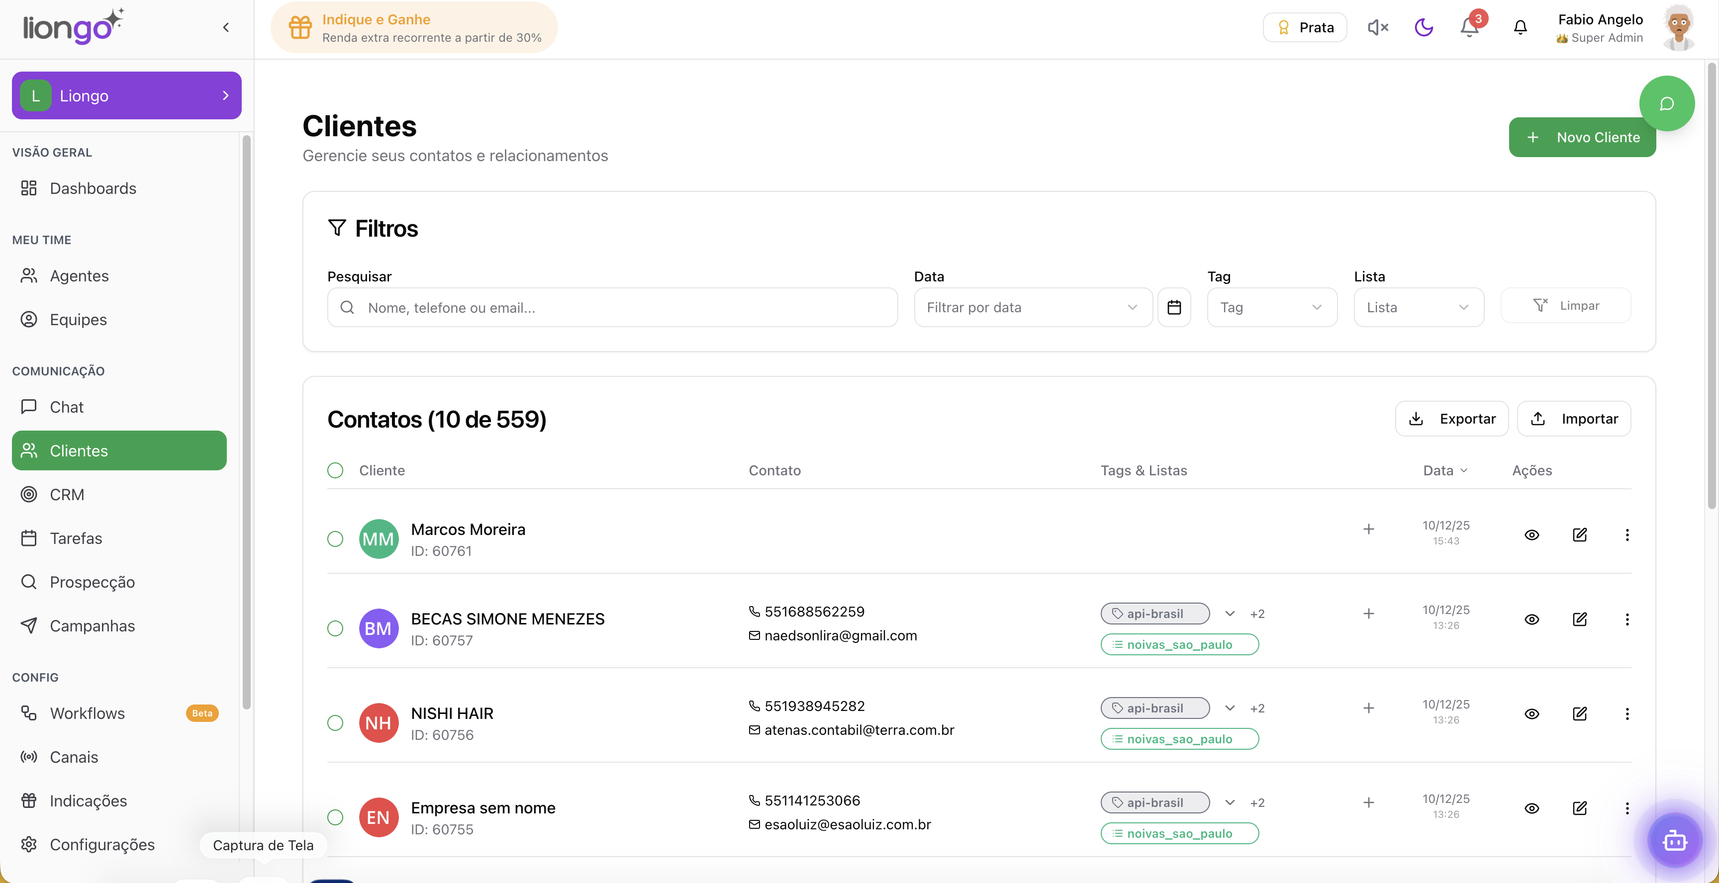
Task: Open the Tag filter dropdown
Action: 1271,307
